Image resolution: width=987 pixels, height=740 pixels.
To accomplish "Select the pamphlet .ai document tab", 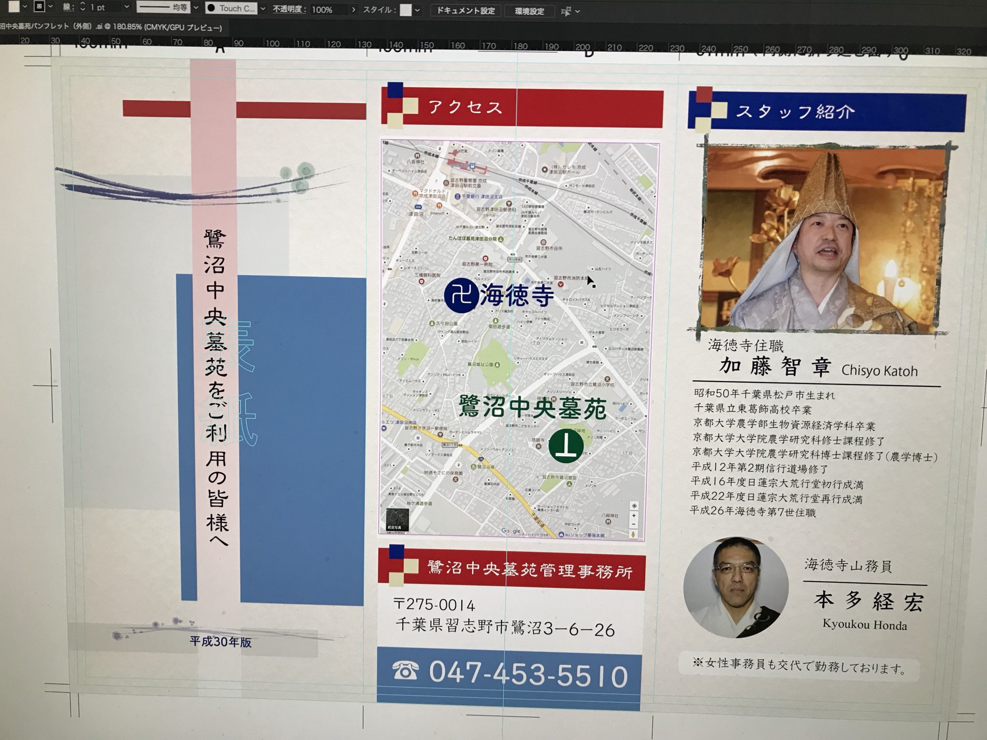I will pos(111,27).
